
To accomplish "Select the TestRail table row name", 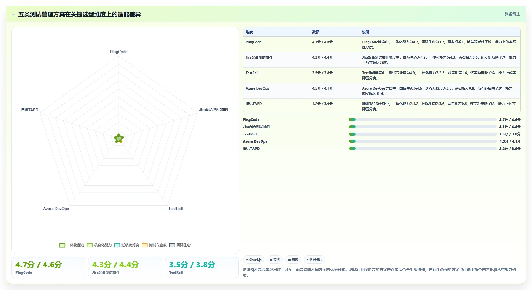I will [x=252, y=73].
